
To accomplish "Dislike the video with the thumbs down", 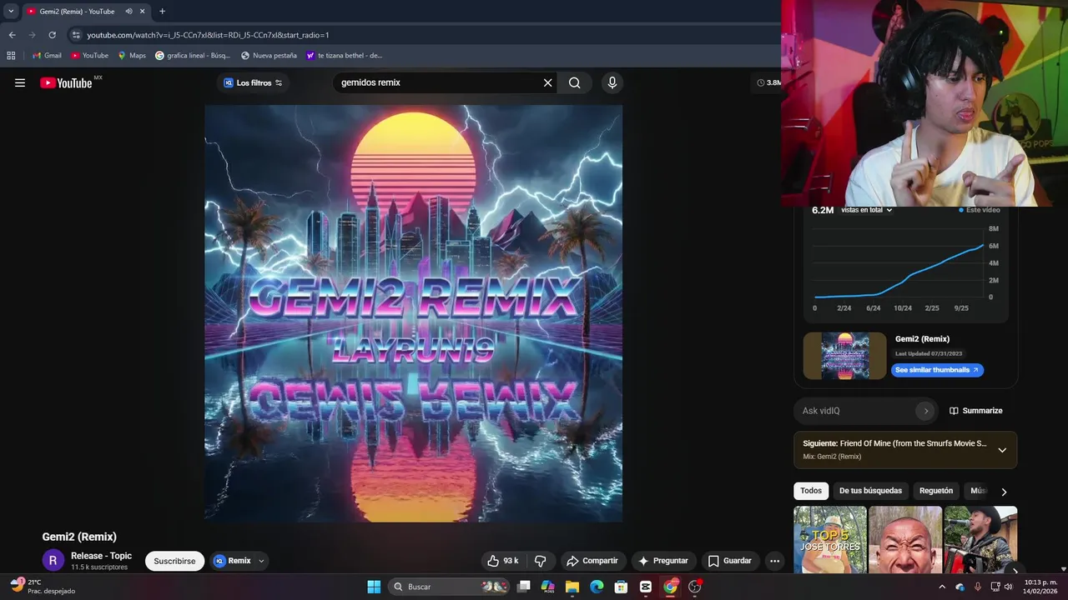I will [x=540, y=561].
